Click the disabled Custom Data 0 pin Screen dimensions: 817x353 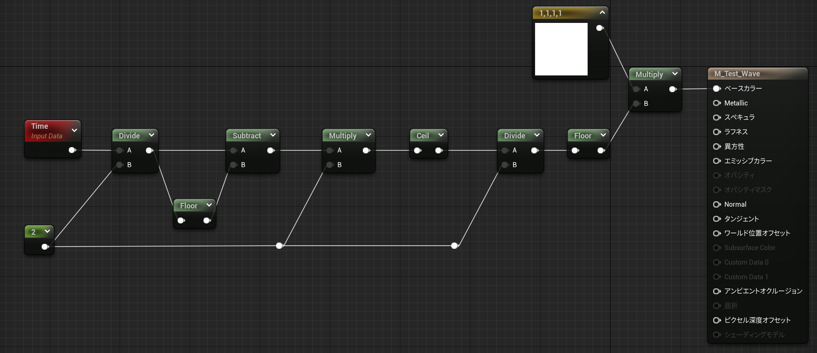click(717, 263)
